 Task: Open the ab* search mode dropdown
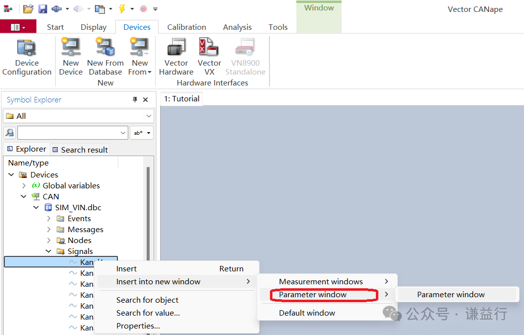[142, 133]
